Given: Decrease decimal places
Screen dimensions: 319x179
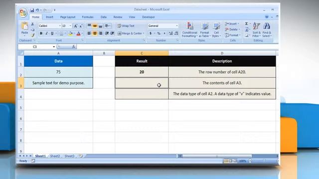Looking at the screenshot, I should coord(176,33).
